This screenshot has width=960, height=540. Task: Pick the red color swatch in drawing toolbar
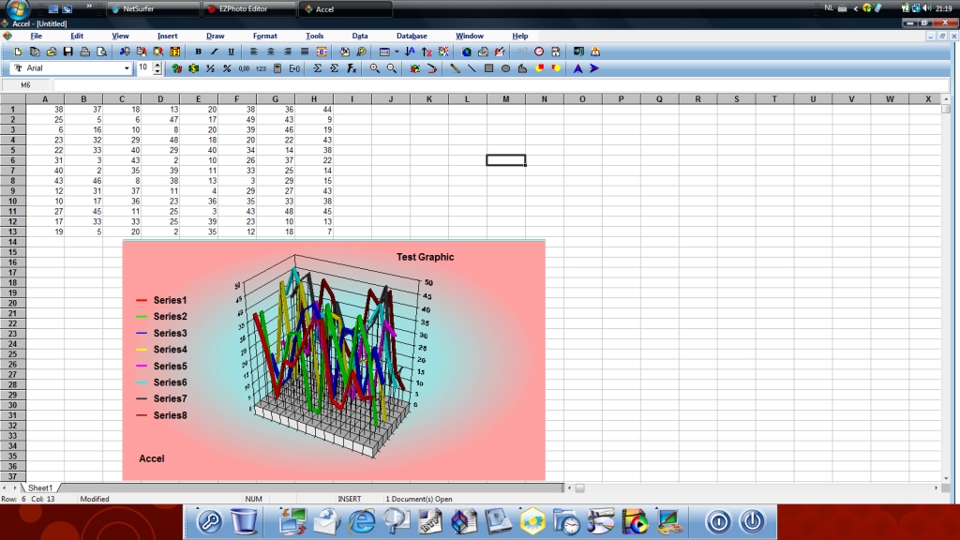click(x=540, y=67)
